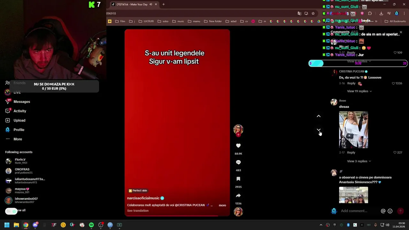409x230 pixels.
Task: Like the TikTok video with the heart icon
Action: [x=238, y=146]
